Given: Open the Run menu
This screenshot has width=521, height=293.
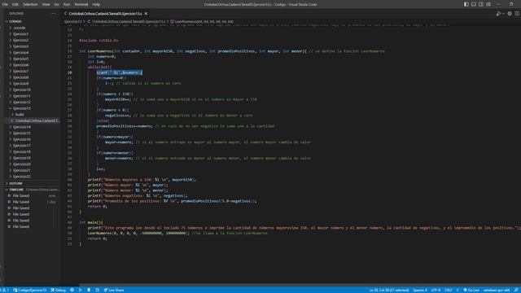Looking at the screenshot, I should 67,4.
